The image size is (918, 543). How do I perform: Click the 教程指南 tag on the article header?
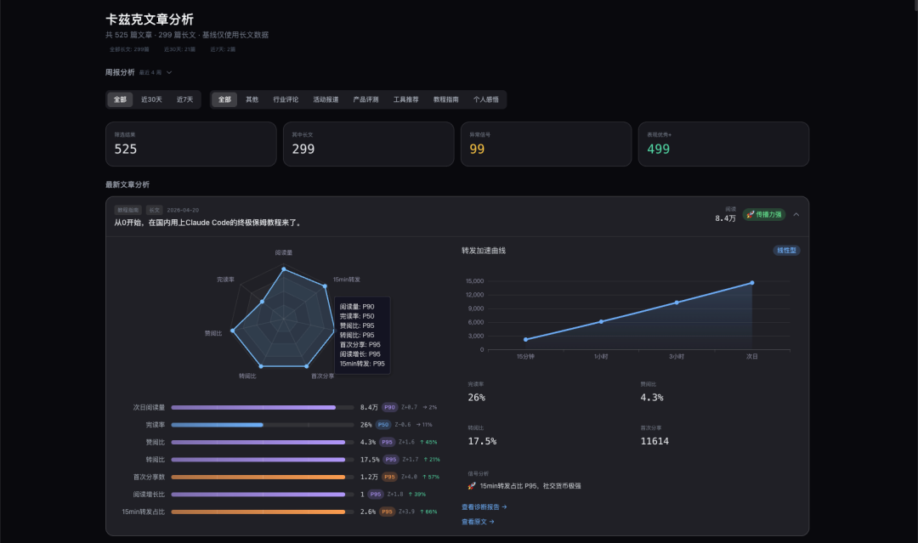coord(128,210)
